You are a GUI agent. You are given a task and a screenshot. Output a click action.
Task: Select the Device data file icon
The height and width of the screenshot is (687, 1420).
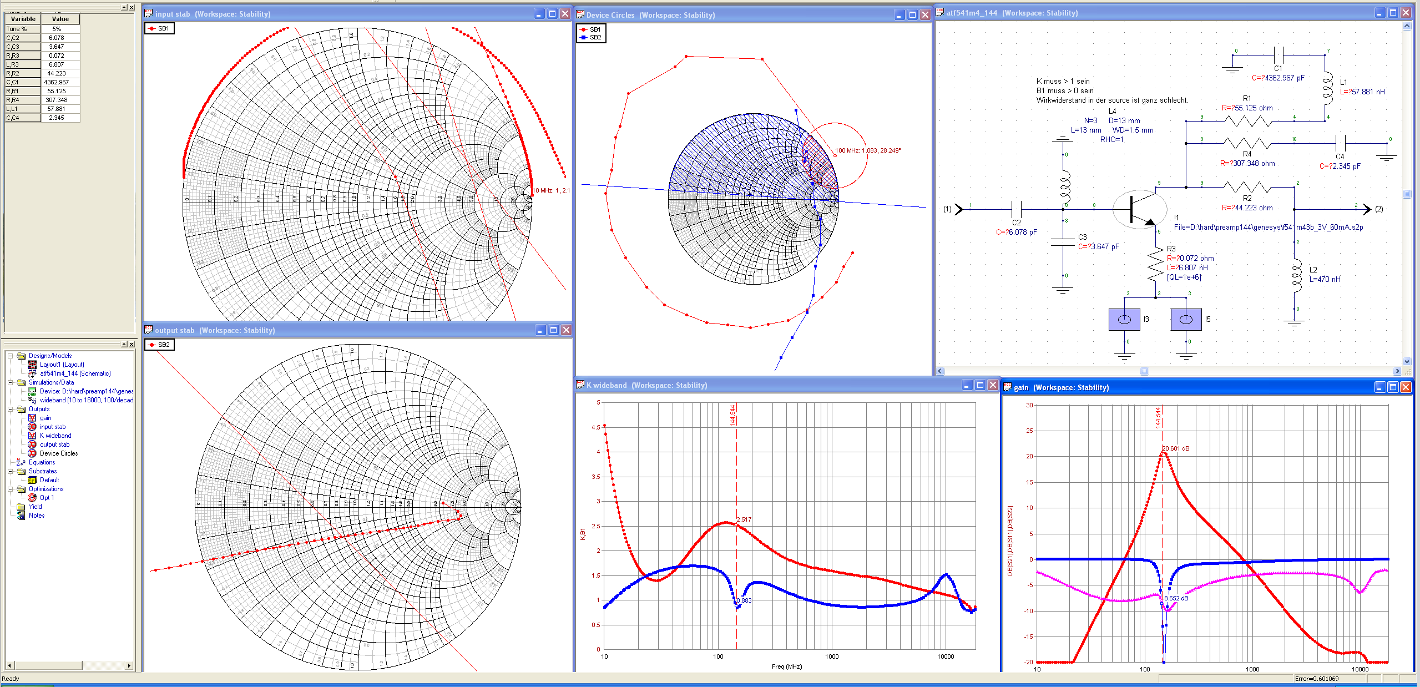tap(32, 391)
